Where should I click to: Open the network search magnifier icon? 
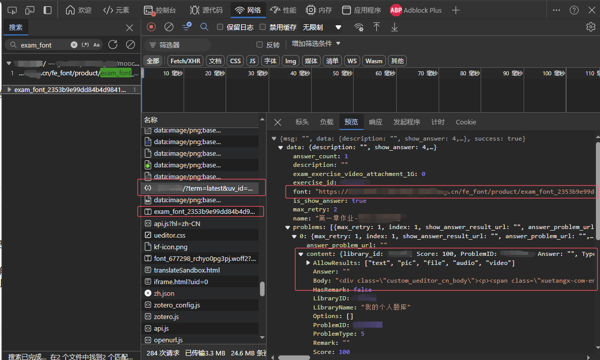204,27
